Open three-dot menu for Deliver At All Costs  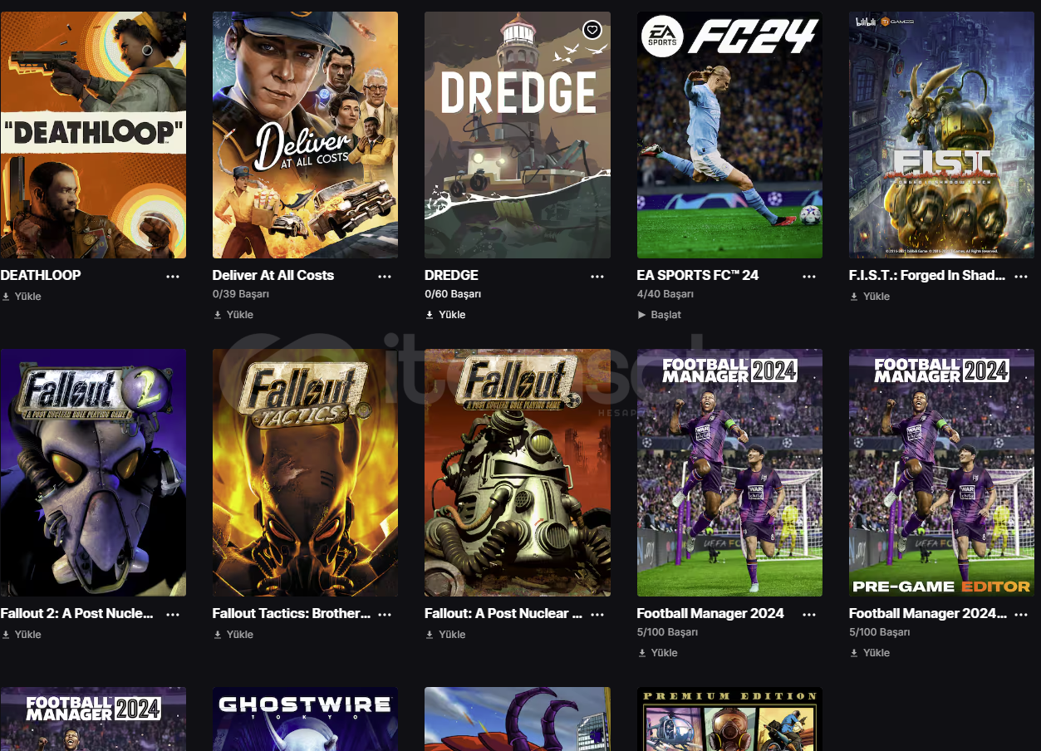coord(385,276)
